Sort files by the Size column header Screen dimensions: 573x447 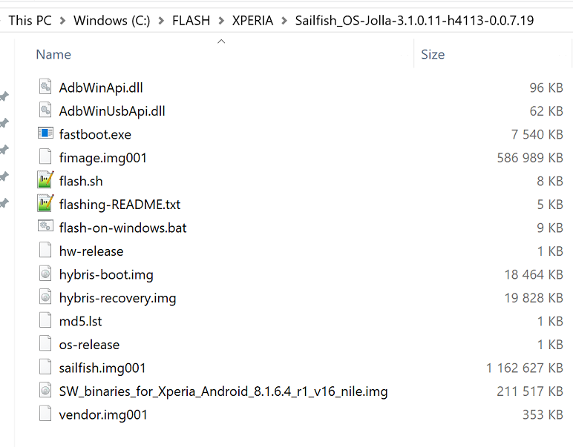click(432, 54)
